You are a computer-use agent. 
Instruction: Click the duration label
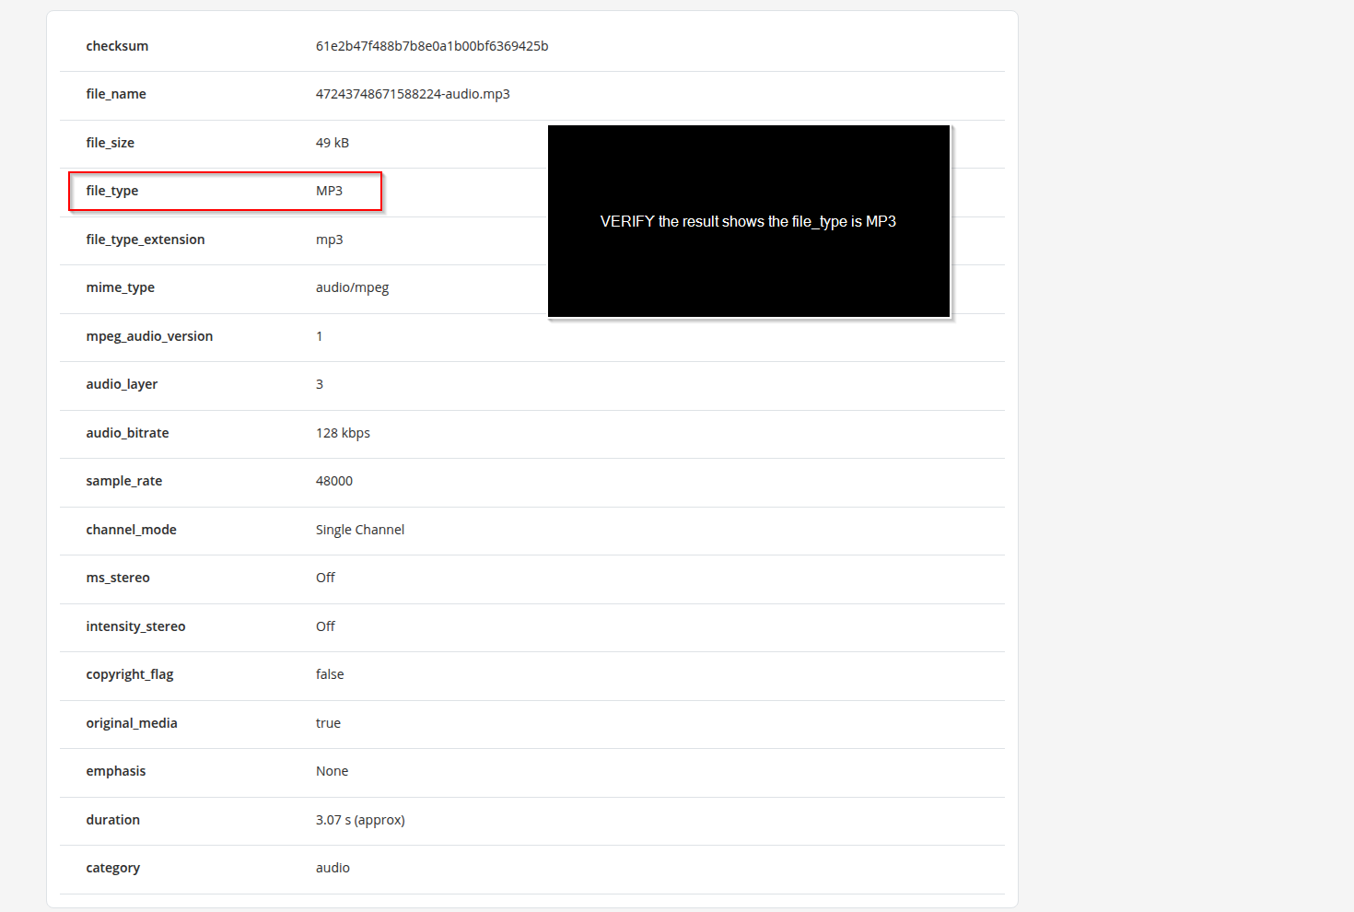pos(113,820)
